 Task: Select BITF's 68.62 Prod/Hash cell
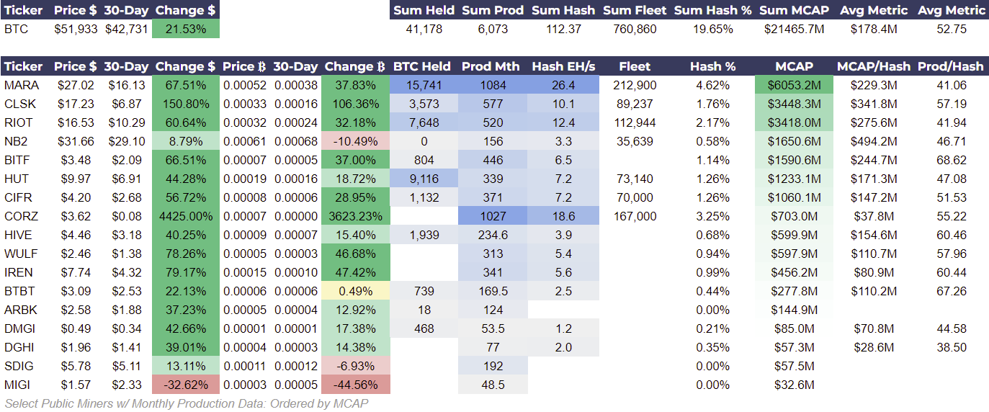click(x=951, y=160)
